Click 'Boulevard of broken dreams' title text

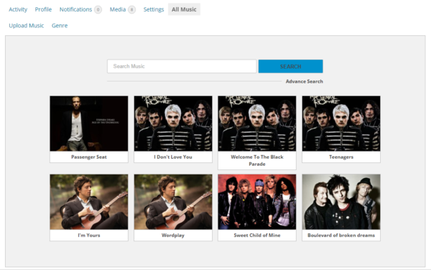tap(341, 235)
